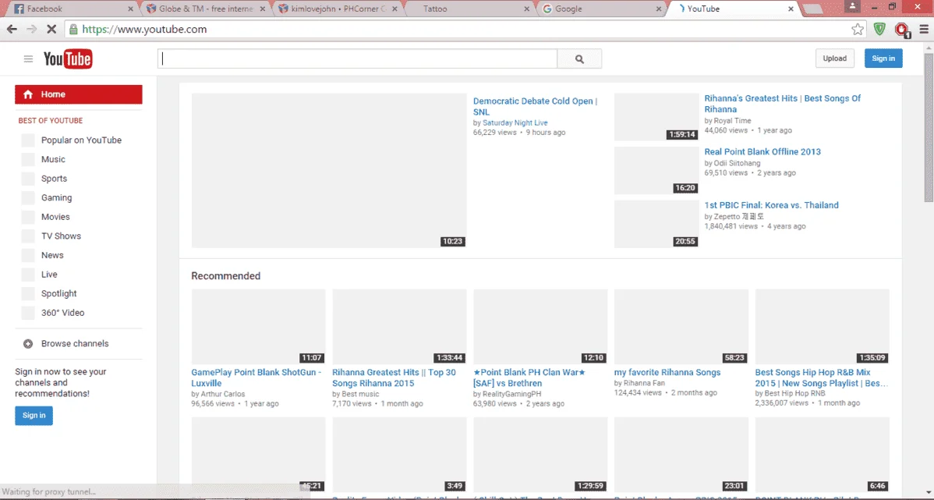The image size is (934, 500).
Task: Click the Sports sidebar icon
Action: [x=28, y=178]
